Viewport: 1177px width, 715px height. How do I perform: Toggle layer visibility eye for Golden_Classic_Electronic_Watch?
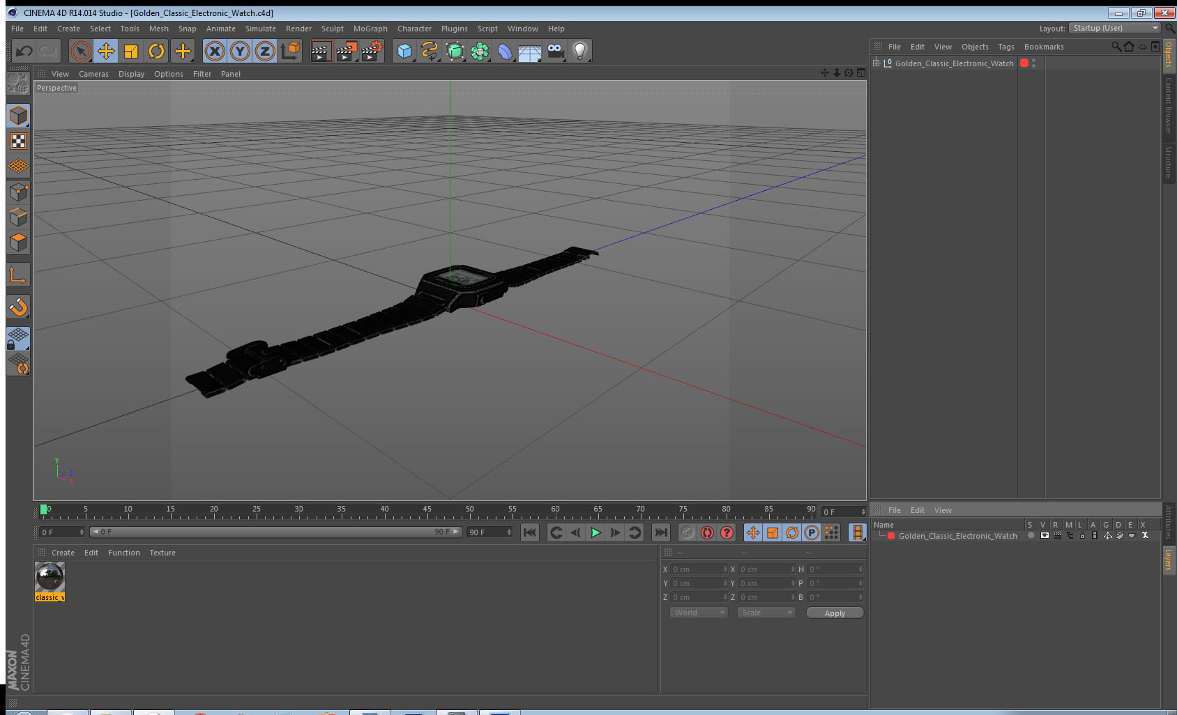pos(1045,536)
